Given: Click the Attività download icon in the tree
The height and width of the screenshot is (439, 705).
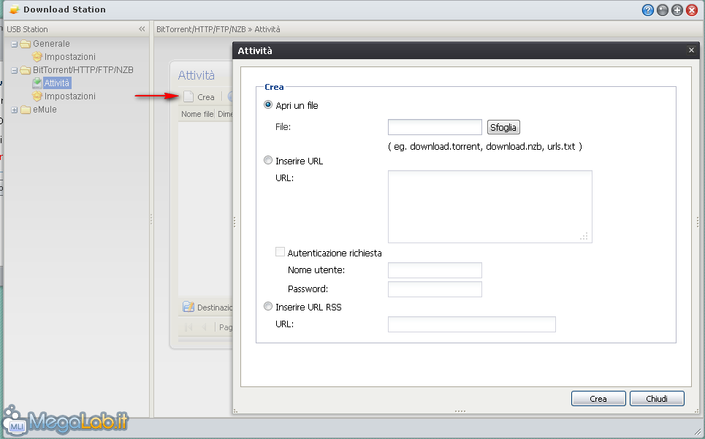Looking at the screenshot, I should coord(37,83).
